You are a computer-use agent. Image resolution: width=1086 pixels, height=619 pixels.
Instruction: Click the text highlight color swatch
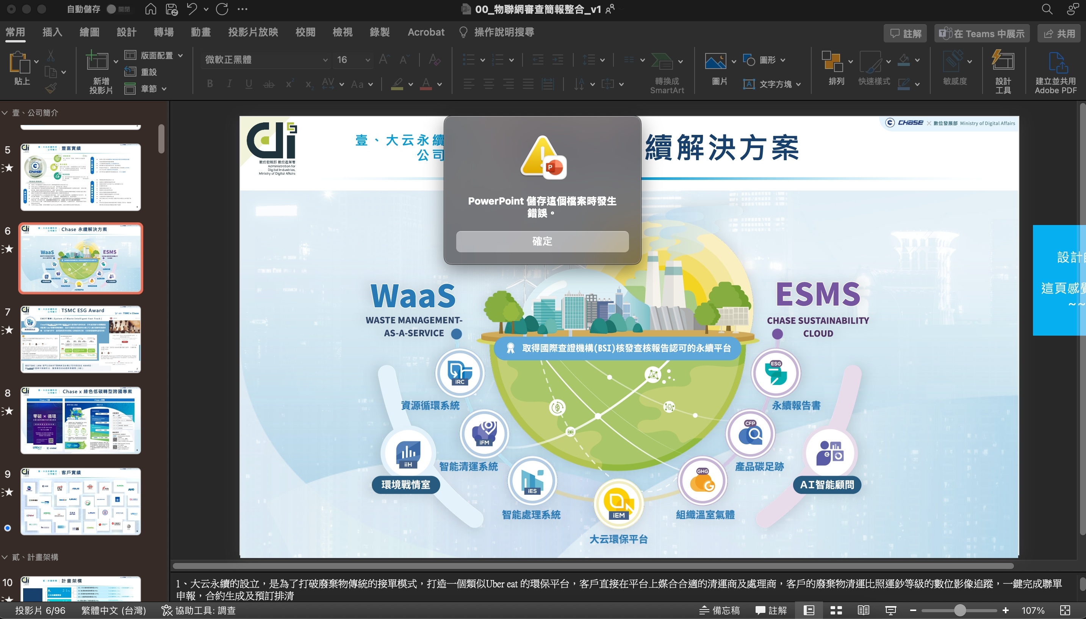[397, 84]
